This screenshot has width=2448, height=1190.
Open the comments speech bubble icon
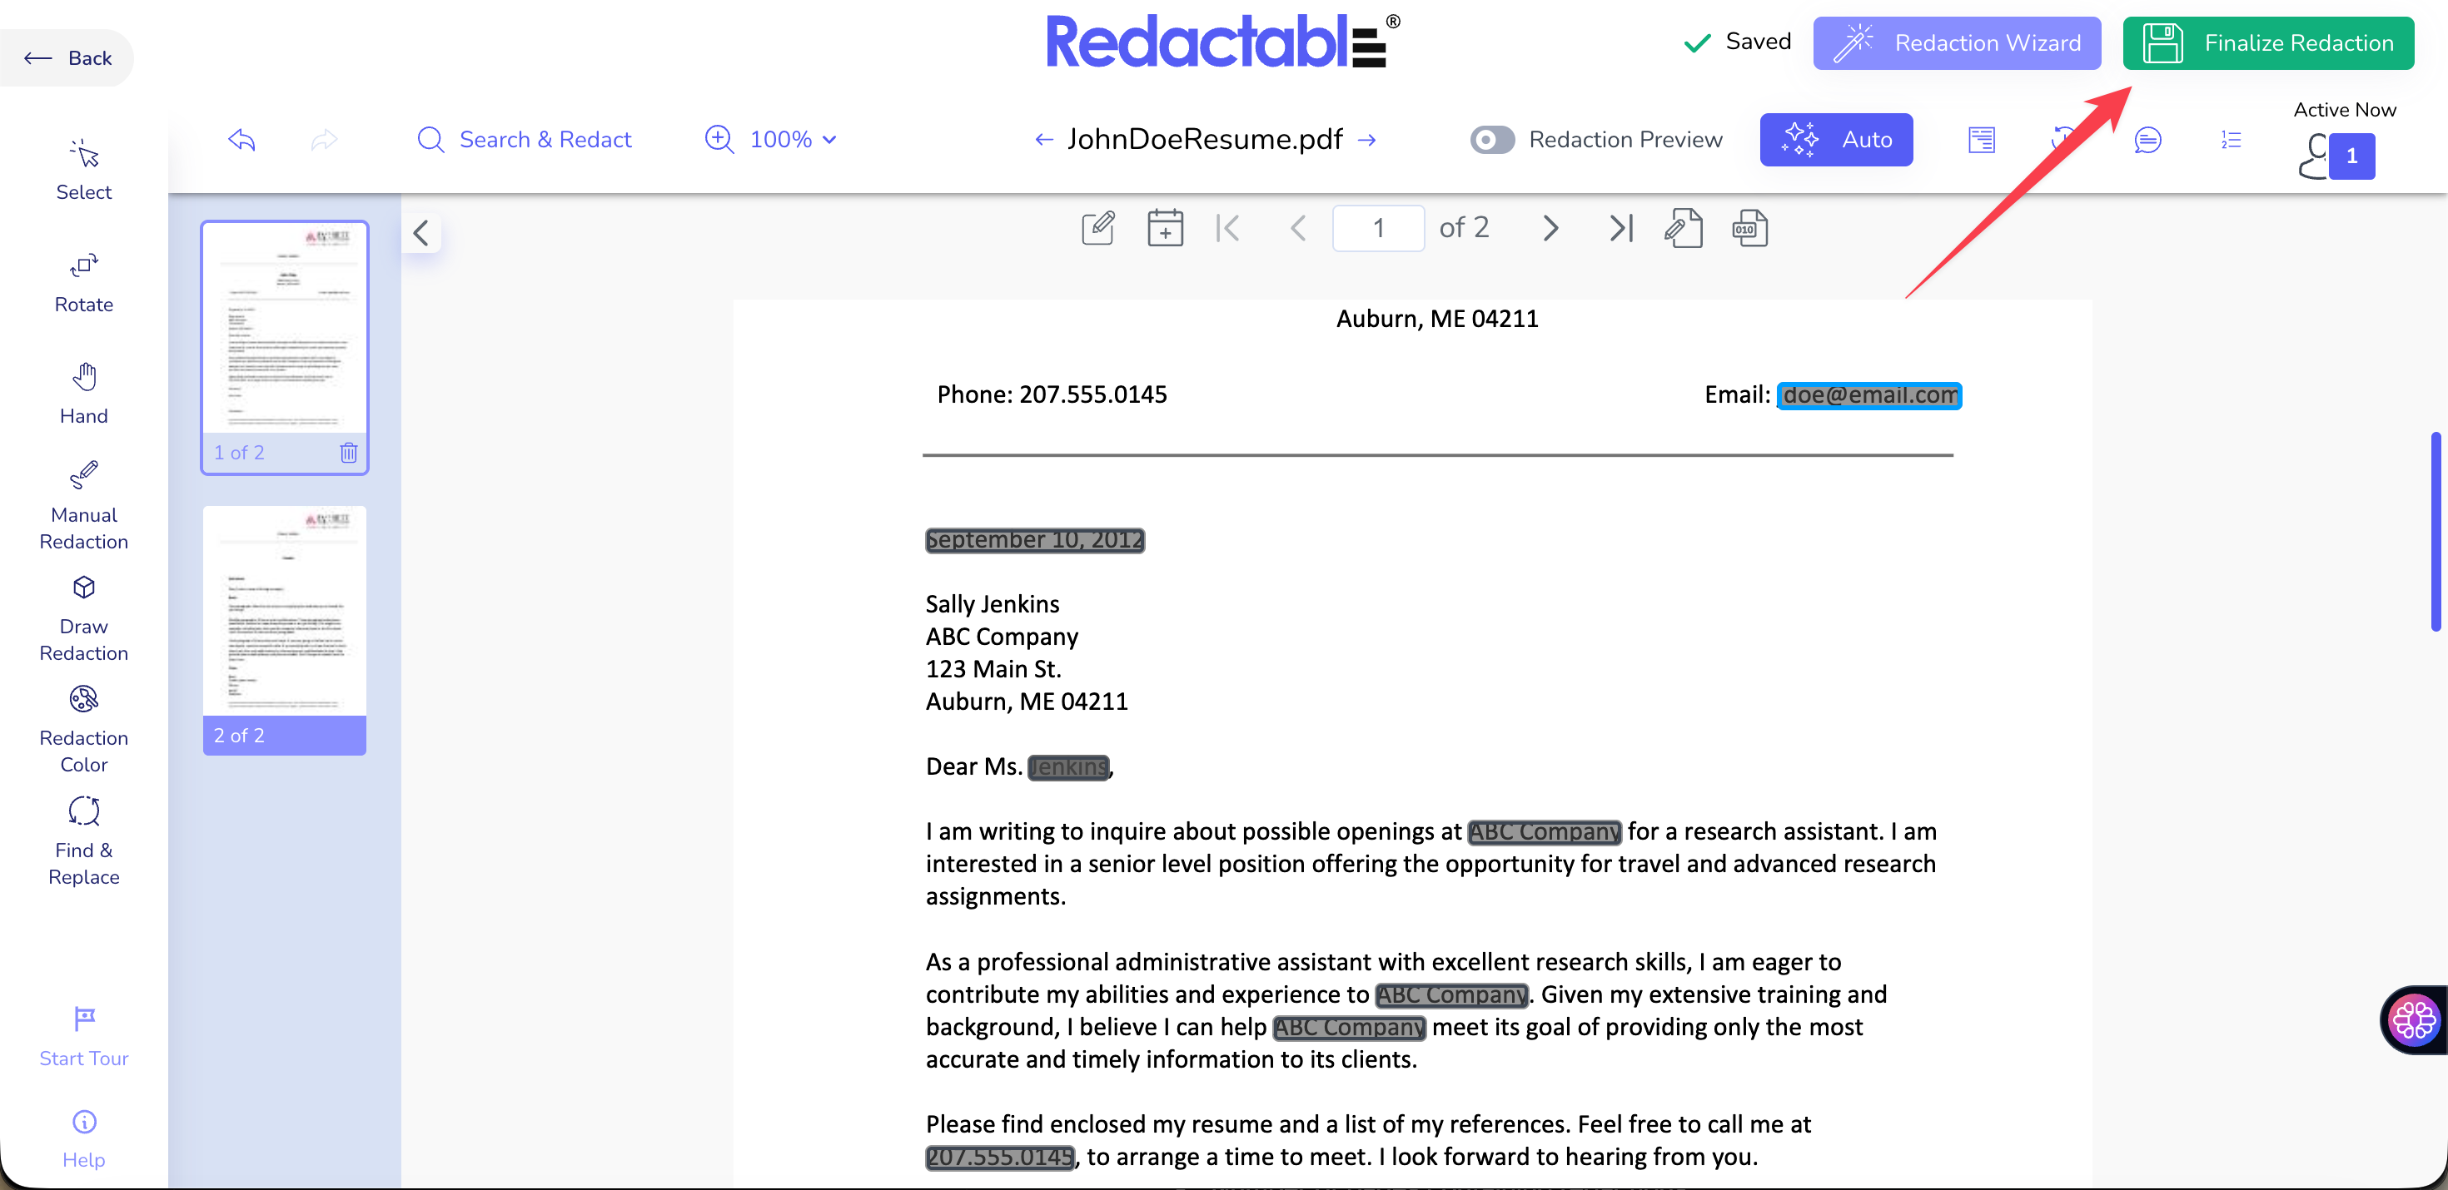(x=2147, y=140)
